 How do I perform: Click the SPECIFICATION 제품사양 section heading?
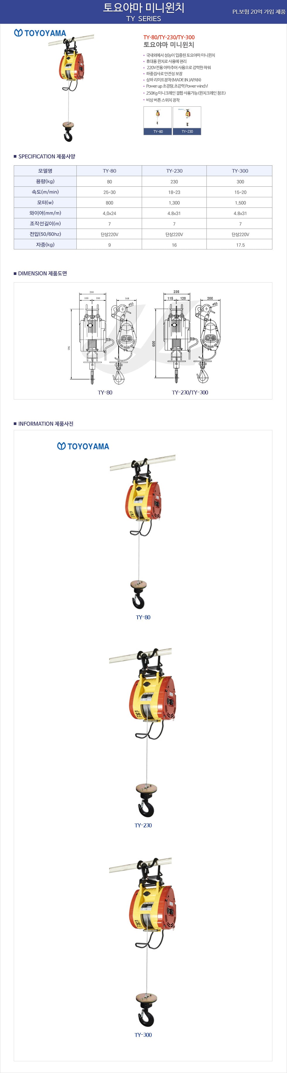tap(45, 157)
